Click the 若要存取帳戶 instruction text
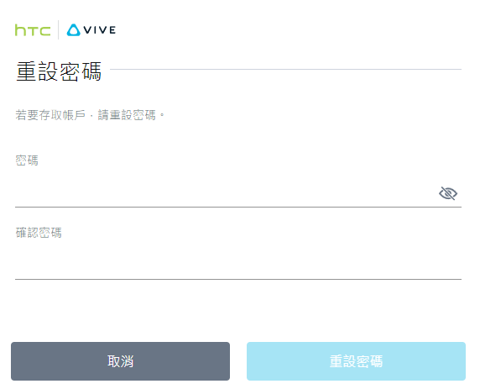This screenshot has width=480, height=389. [90, 115]
